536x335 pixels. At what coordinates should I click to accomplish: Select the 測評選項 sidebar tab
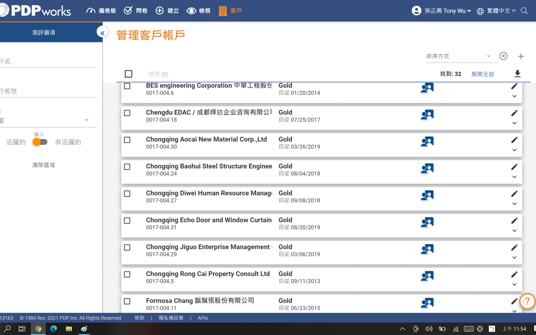coord(44,32)
